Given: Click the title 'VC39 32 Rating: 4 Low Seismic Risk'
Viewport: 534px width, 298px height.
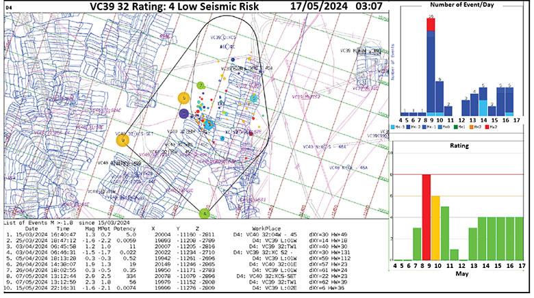Looking at the screenshot, I should point(175,6).
